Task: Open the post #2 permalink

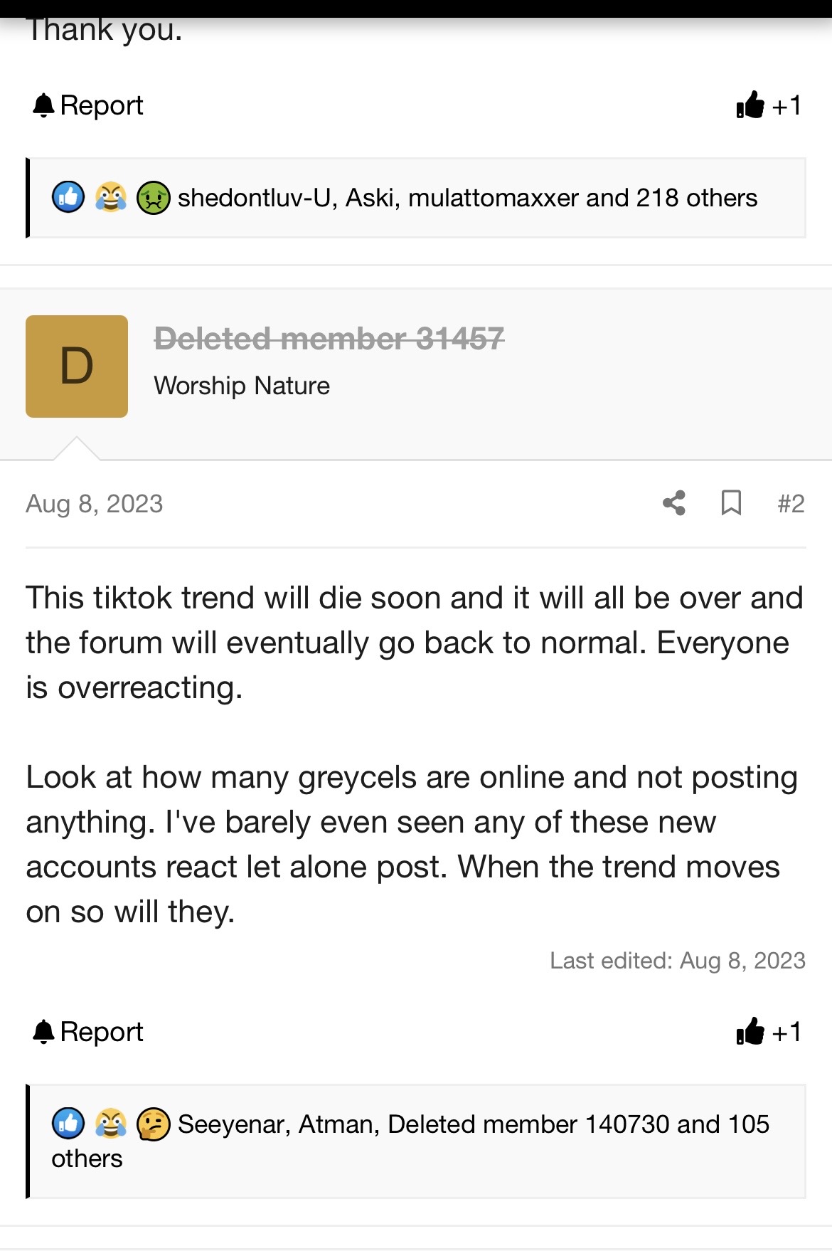Action: (791, 504)
